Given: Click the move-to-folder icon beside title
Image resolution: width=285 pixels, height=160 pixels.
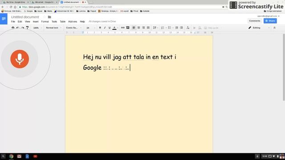Looking at the screenshot, I should click(x=49, y=17).
